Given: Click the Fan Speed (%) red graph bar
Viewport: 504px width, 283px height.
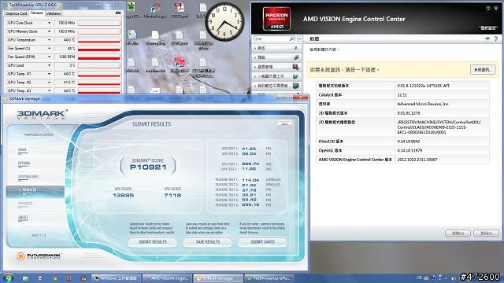Looking at the screenshot, I should click(x=99, y=49).
